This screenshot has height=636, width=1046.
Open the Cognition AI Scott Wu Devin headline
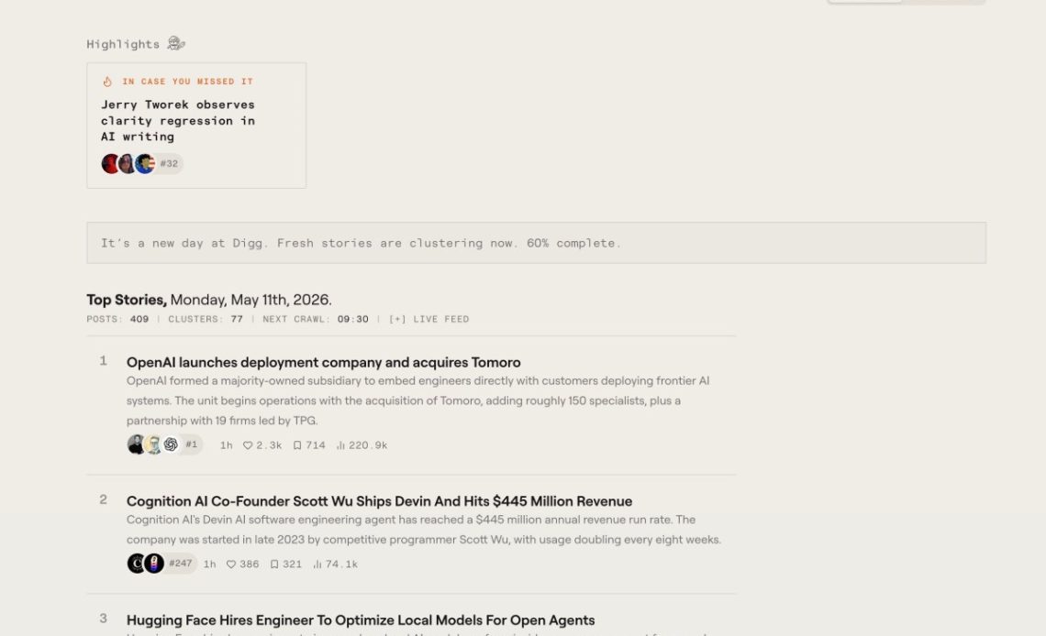coord(379,500)
